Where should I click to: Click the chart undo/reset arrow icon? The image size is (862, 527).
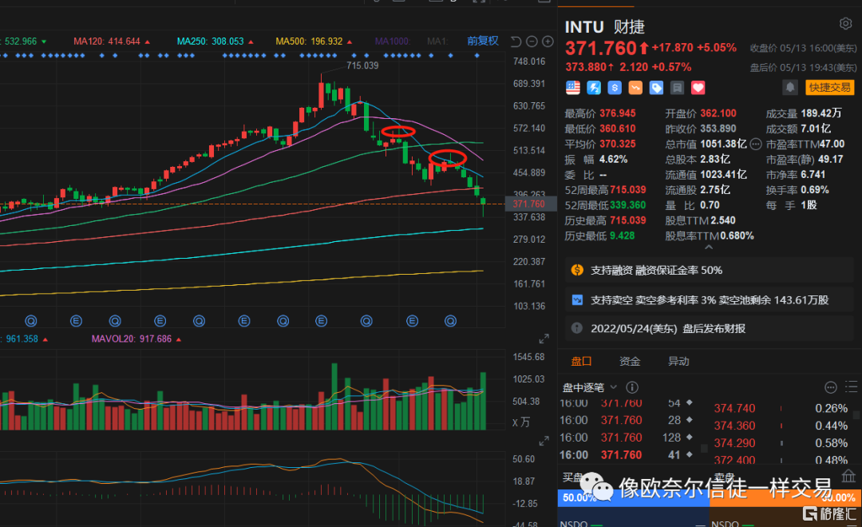coord(516,42)
